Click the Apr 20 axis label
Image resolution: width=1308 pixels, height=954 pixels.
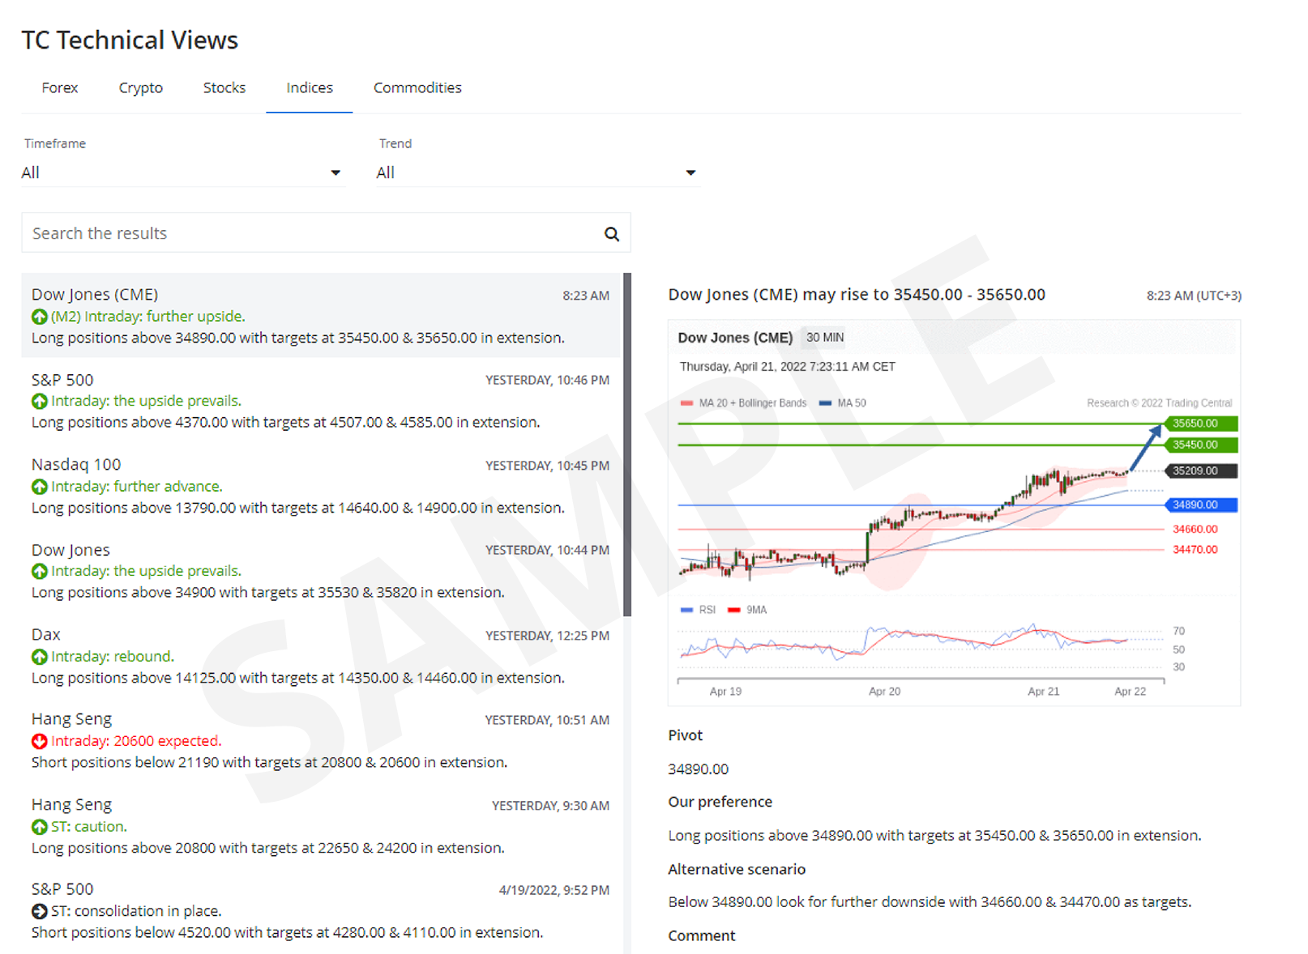884,692
